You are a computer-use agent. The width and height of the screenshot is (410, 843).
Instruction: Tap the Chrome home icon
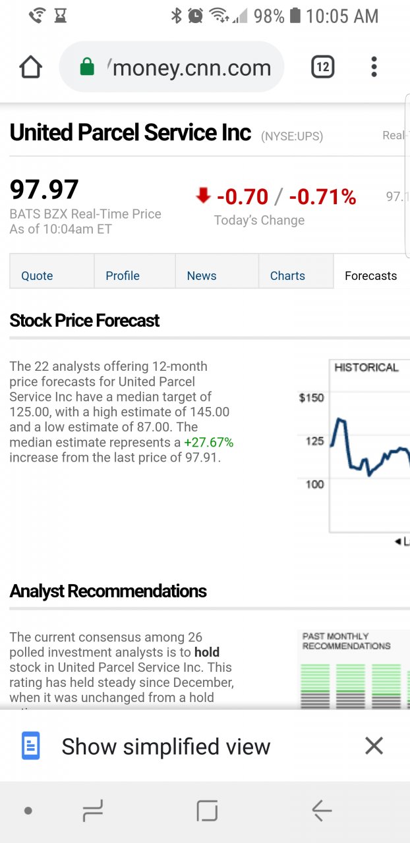pyautogui.click(x=31, y=67)
